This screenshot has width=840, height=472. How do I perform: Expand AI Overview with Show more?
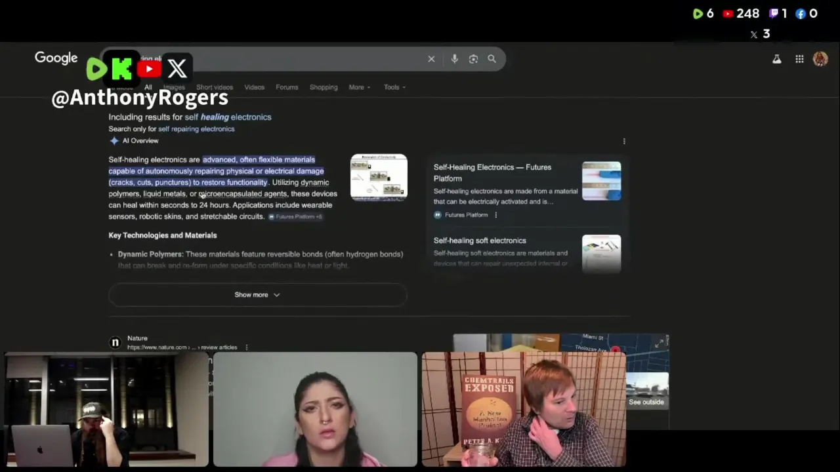point(257,295)
